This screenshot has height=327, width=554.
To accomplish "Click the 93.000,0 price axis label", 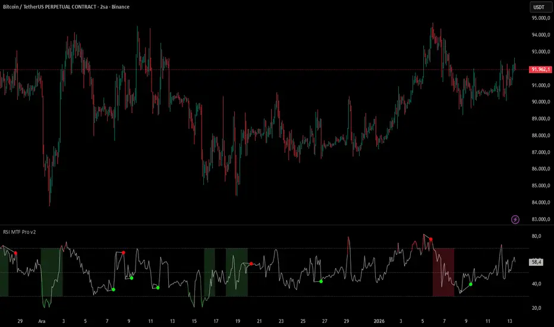I will point(540,52).
